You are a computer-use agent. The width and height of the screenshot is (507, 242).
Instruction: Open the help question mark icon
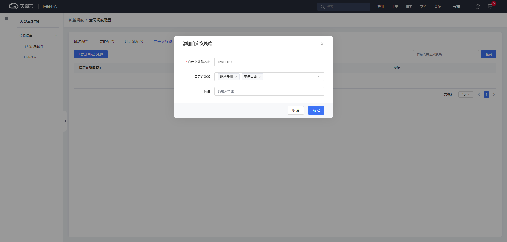[x=478, y=7]
